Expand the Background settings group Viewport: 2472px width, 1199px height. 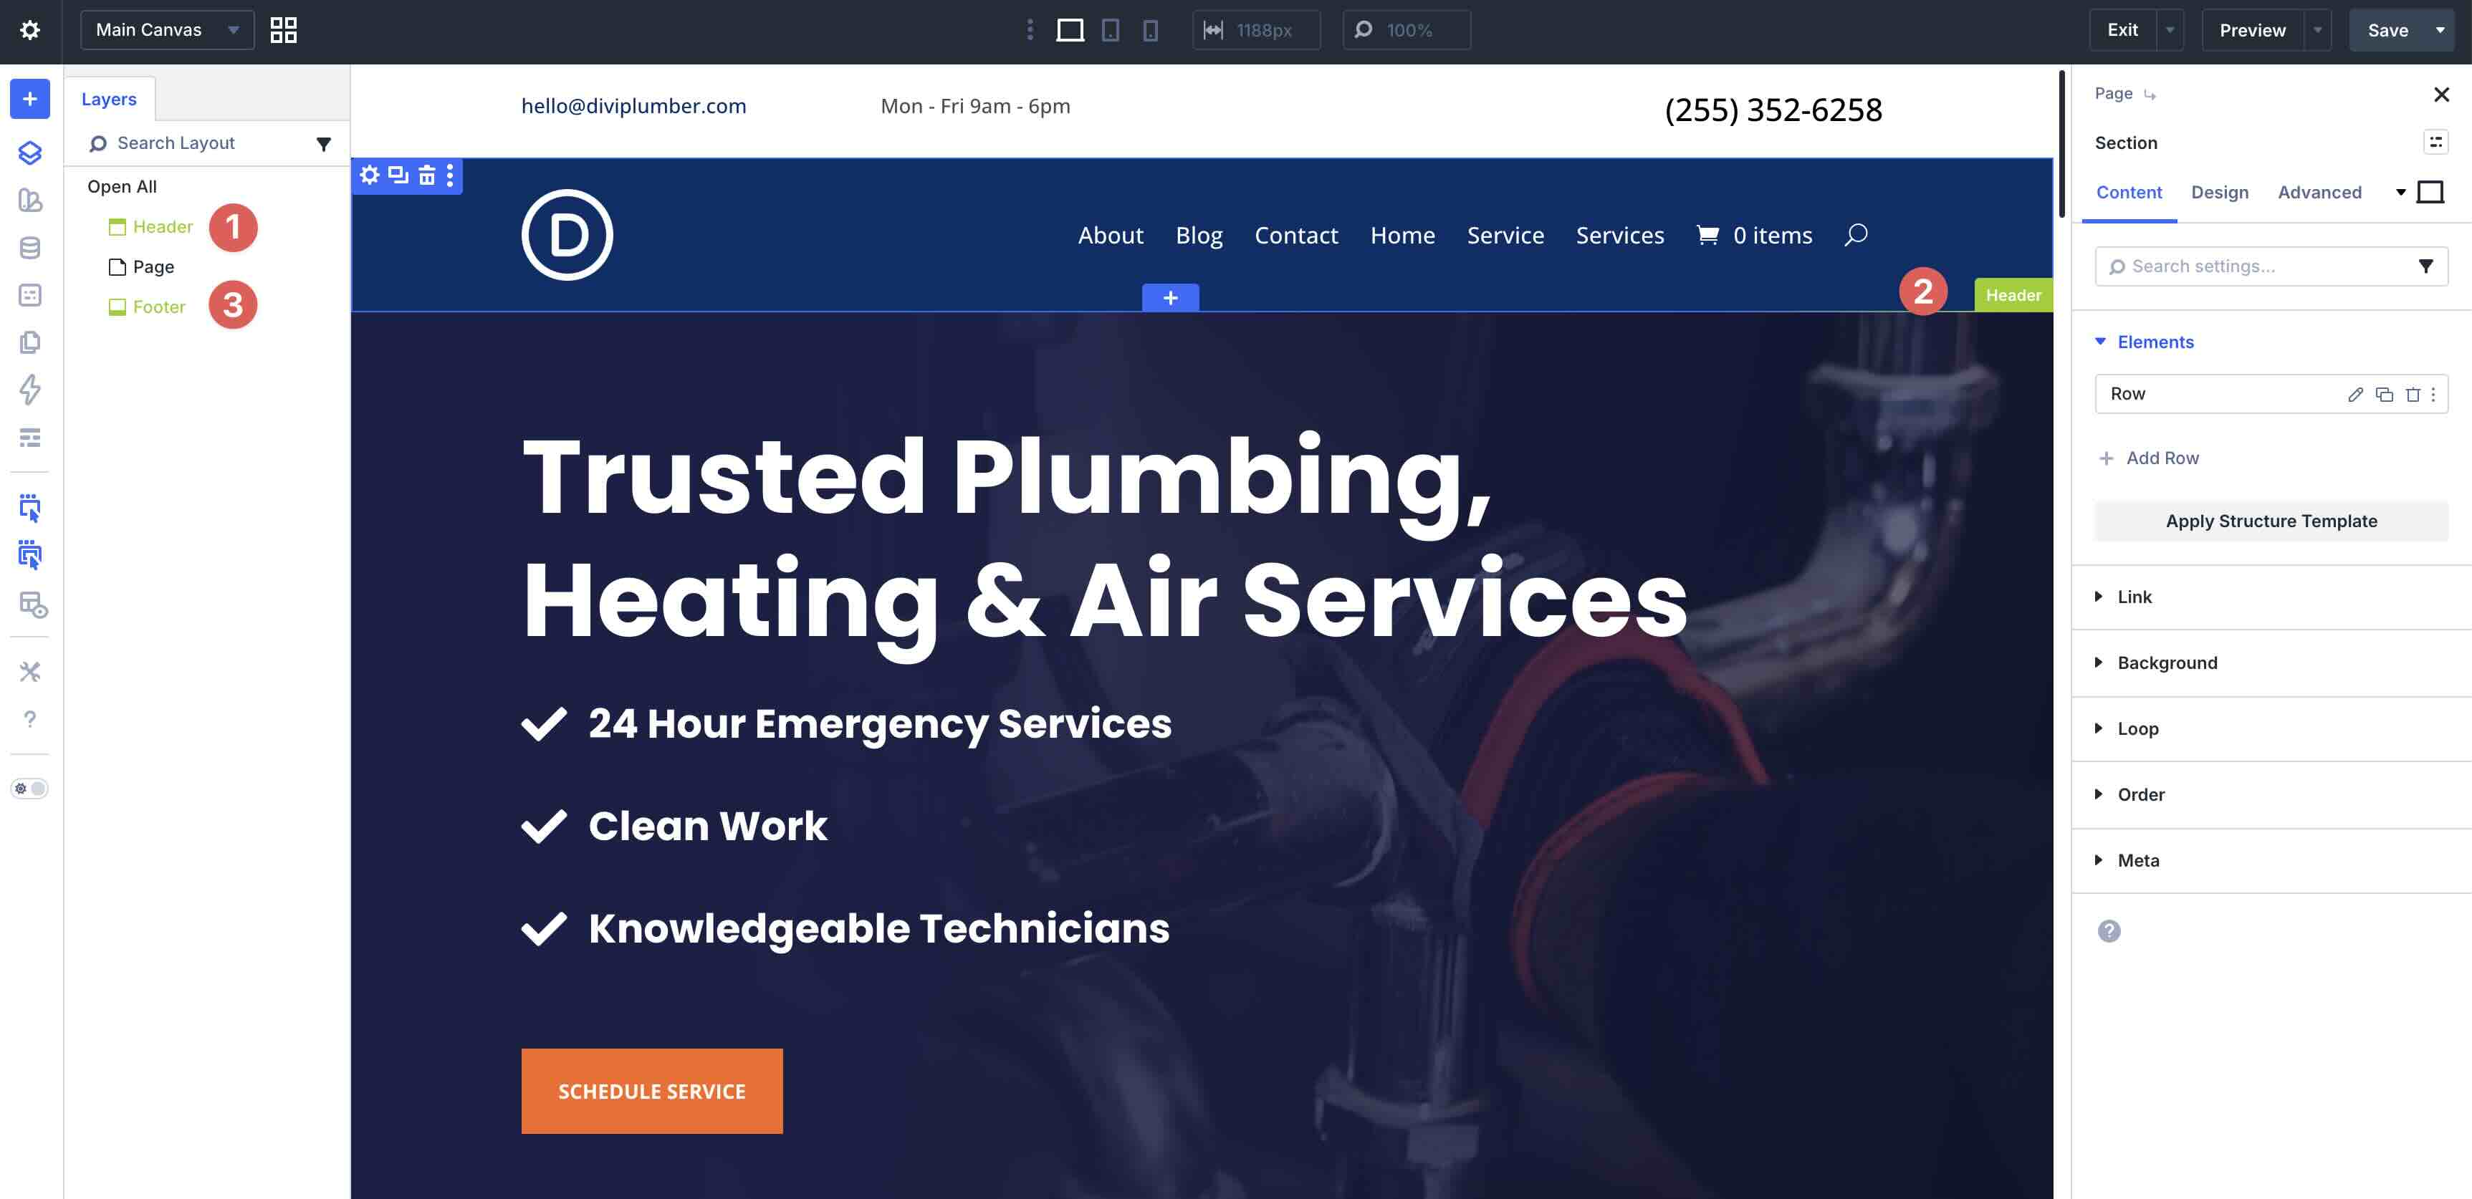2167,663
